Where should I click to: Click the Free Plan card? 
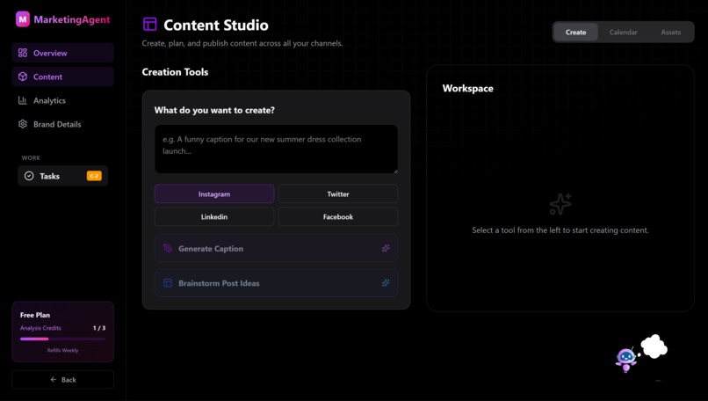click(62, 332)
